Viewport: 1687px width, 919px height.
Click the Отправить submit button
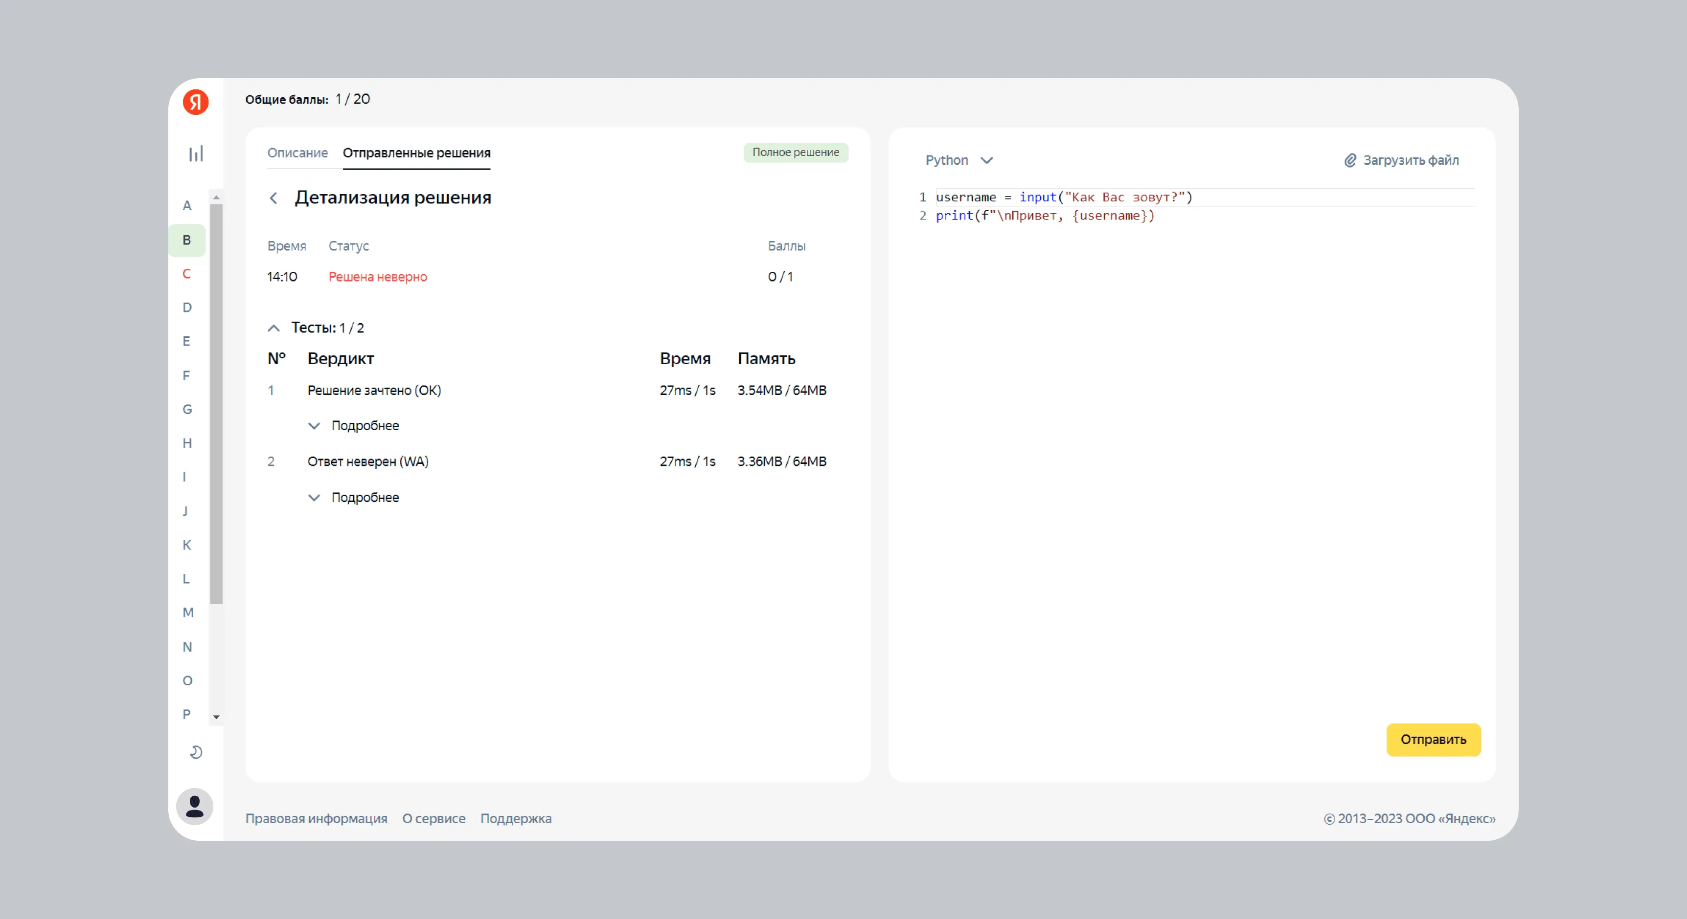pos(1433,740)
